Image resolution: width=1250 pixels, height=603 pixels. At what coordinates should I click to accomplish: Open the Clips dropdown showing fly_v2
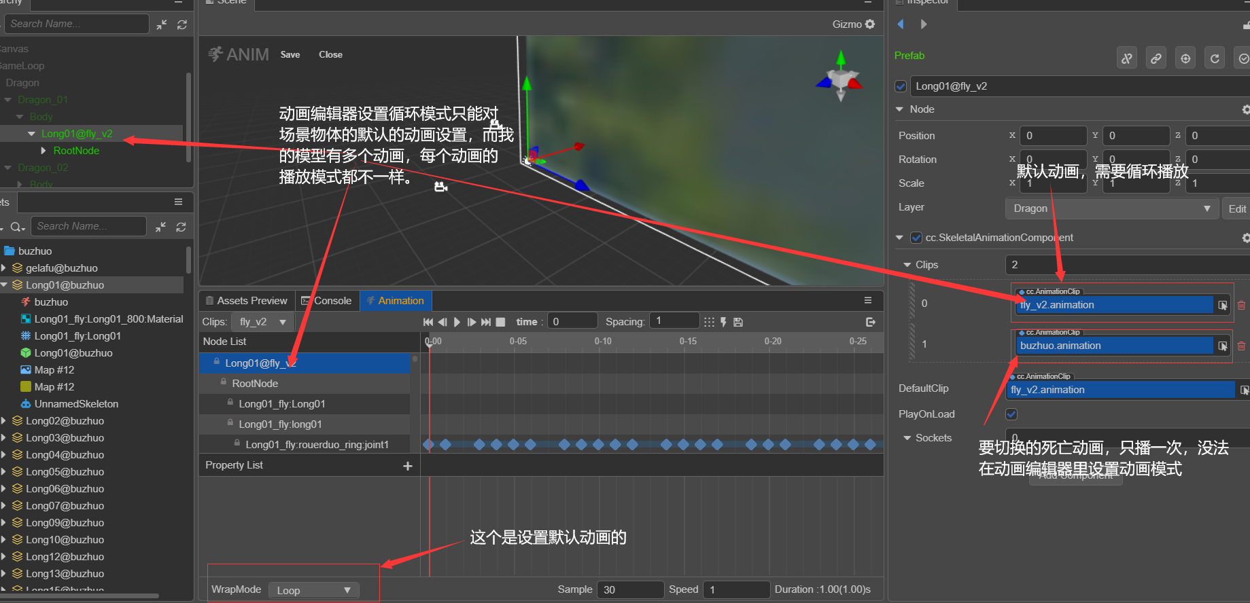point(262,322)
